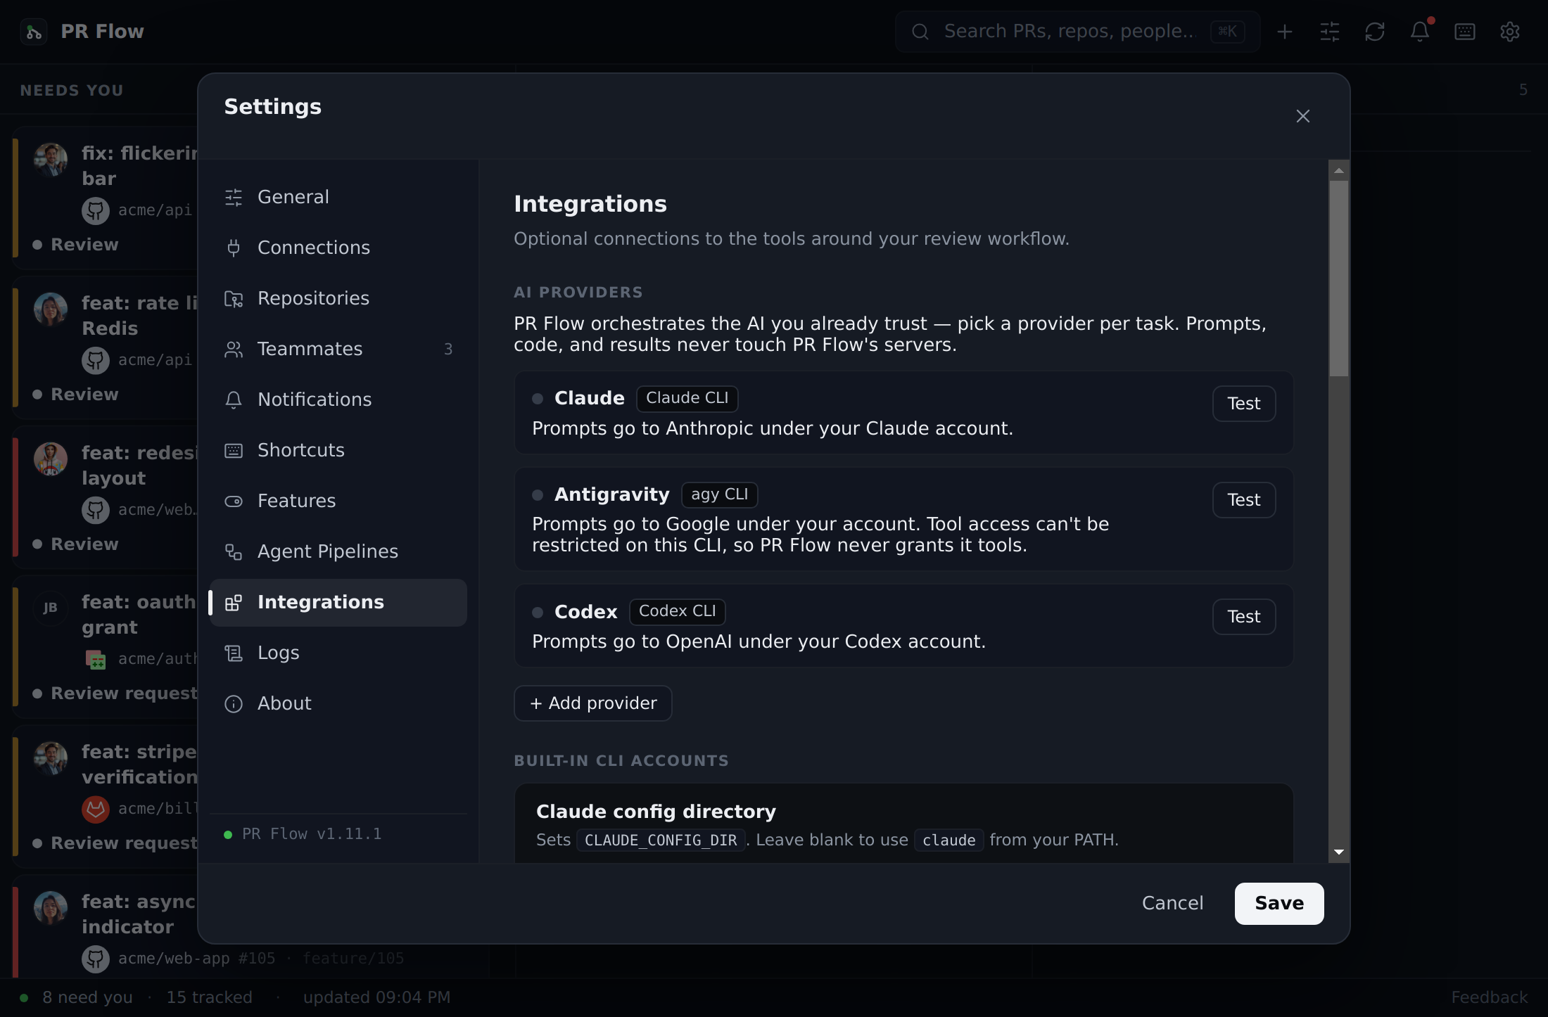Click the scrollbar up arrow
The width and height of the screenshot is (1548, 1017).
click(x=1339, y=170)
